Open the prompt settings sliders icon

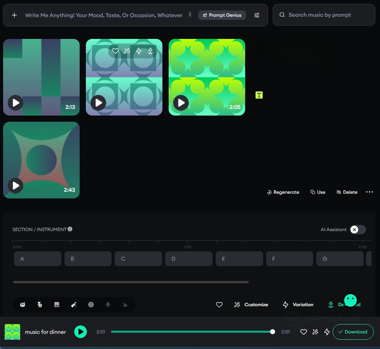[257, 15]
